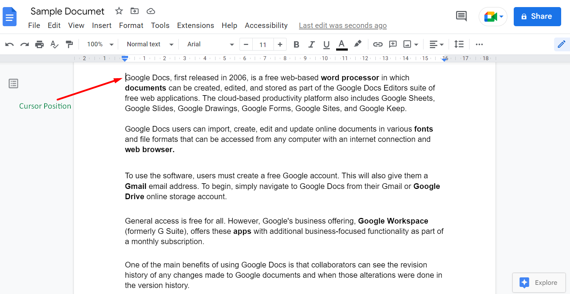
Task: Move document using the folder icon
Action: coord(134,11)
